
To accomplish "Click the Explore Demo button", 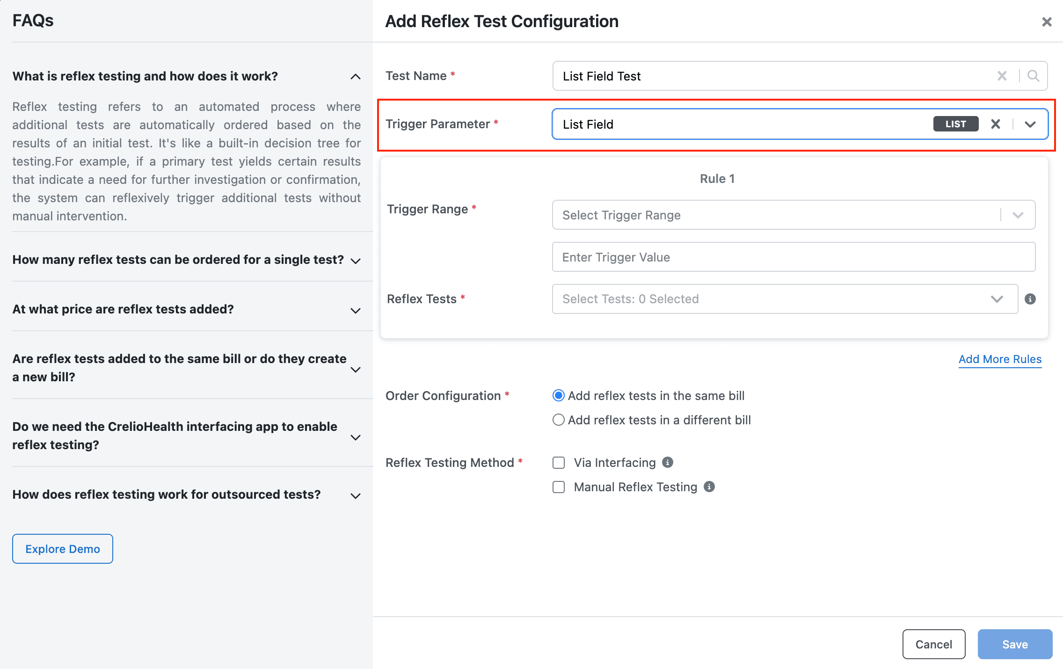I will [x=63, y=549].
